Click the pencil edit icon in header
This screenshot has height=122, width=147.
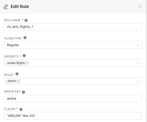6,7
